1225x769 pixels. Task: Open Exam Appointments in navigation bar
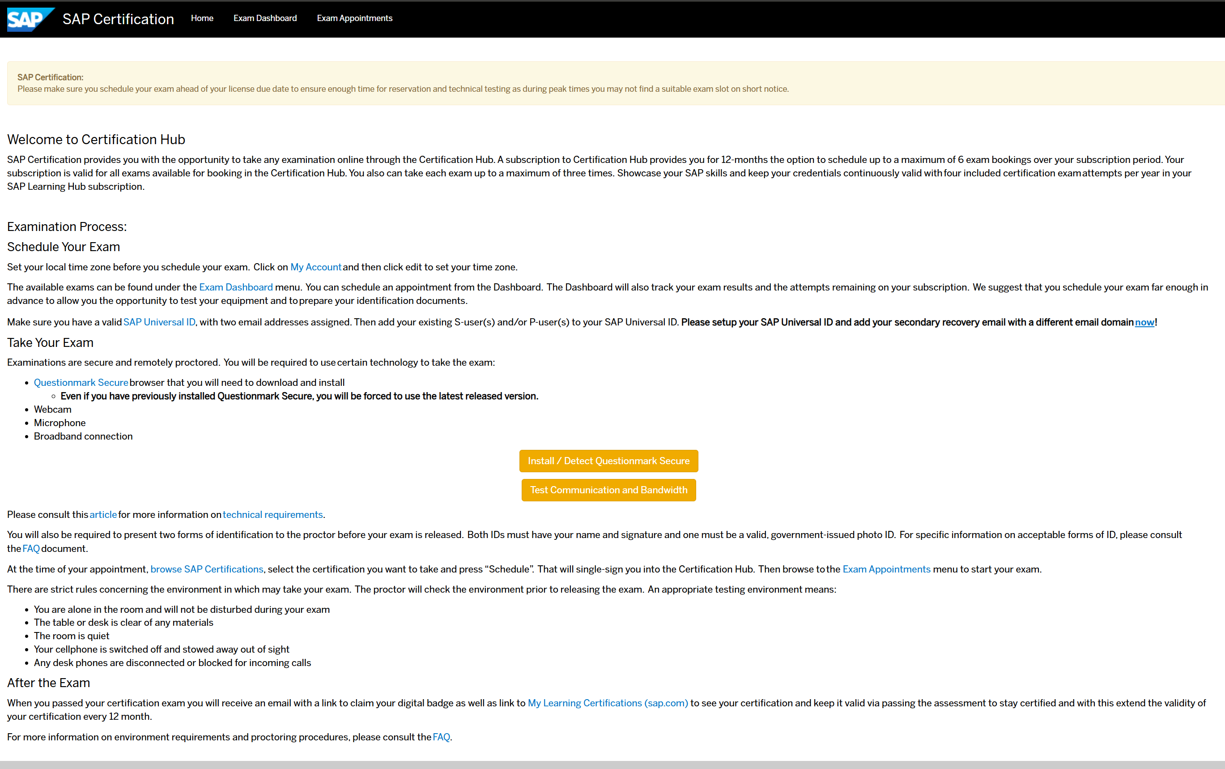pos(354,18)
